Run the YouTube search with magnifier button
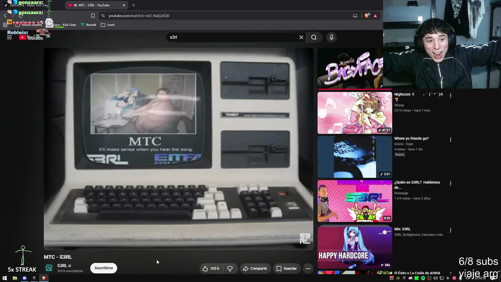 314,37
